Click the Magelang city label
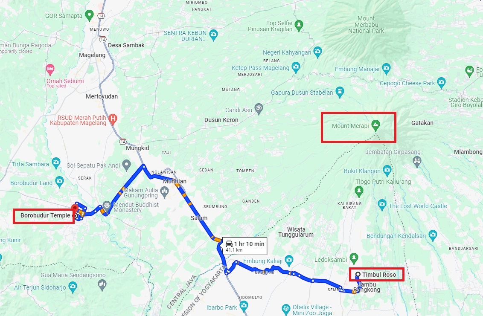Screen dimensions: 483x316 (x=92, y=55)
